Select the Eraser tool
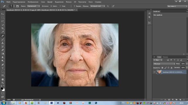 3,50
